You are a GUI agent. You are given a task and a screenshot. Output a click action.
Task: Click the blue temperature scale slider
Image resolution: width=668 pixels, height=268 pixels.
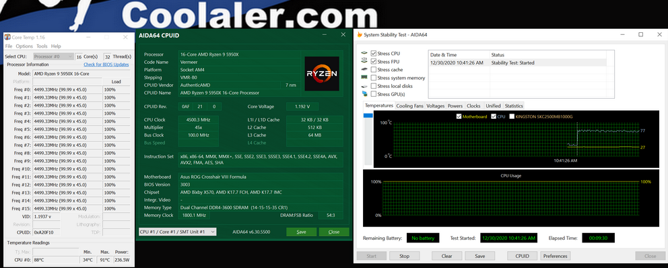368,116
